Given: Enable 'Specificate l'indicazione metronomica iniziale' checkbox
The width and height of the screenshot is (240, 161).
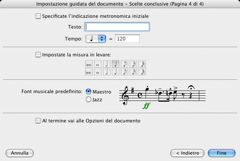Looking at the screenshot, I should pyautogui.click(x=38, y=16).
